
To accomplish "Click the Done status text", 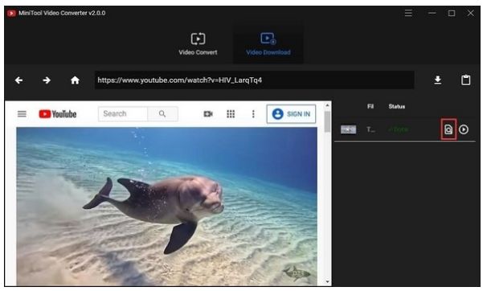I will click(x=398, y=129).
